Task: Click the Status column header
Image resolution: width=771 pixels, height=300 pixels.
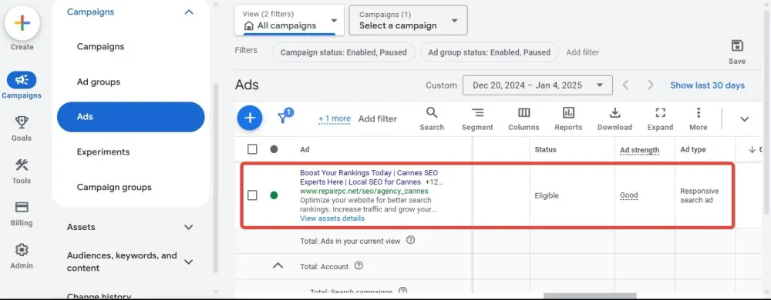Action: 545,149
